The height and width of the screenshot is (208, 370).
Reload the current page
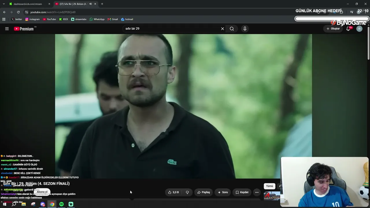pyautogui.click(x=18, y=12)
